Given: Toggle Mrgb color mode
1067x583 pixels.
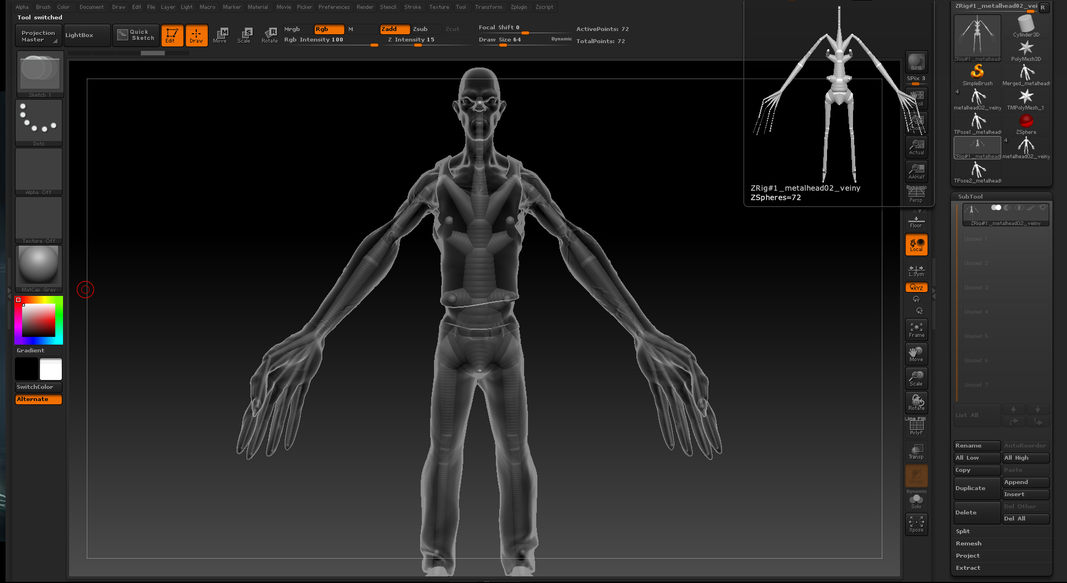Looking at the screenshot, I should 297,29.
